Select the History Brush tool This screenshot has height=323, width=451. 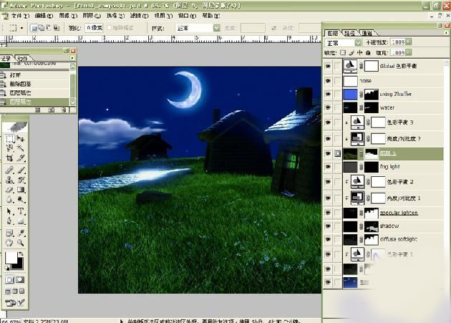(21, 180)
